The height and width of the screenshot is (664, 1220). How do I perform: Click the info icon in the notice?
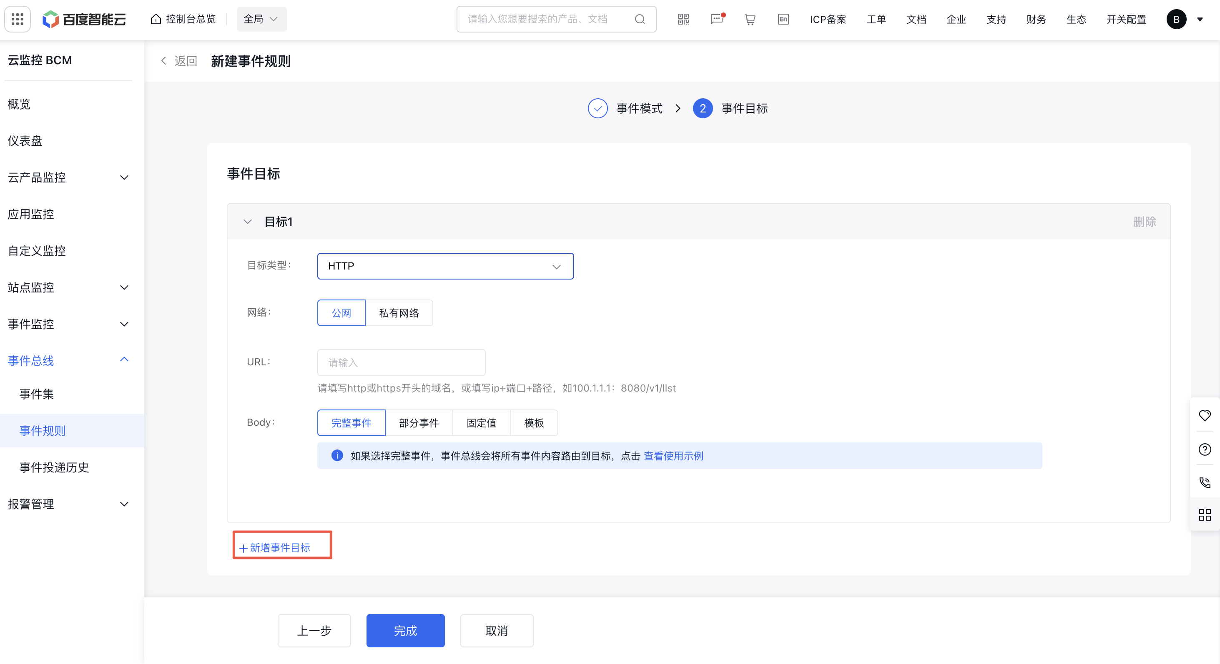pos(337,456)
